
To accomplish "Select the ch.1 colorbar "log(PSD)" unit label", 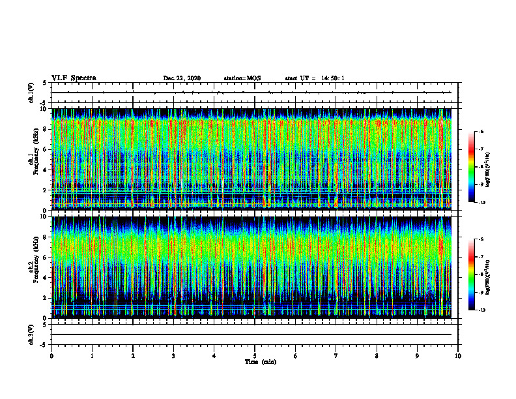I will click(488, 170).
